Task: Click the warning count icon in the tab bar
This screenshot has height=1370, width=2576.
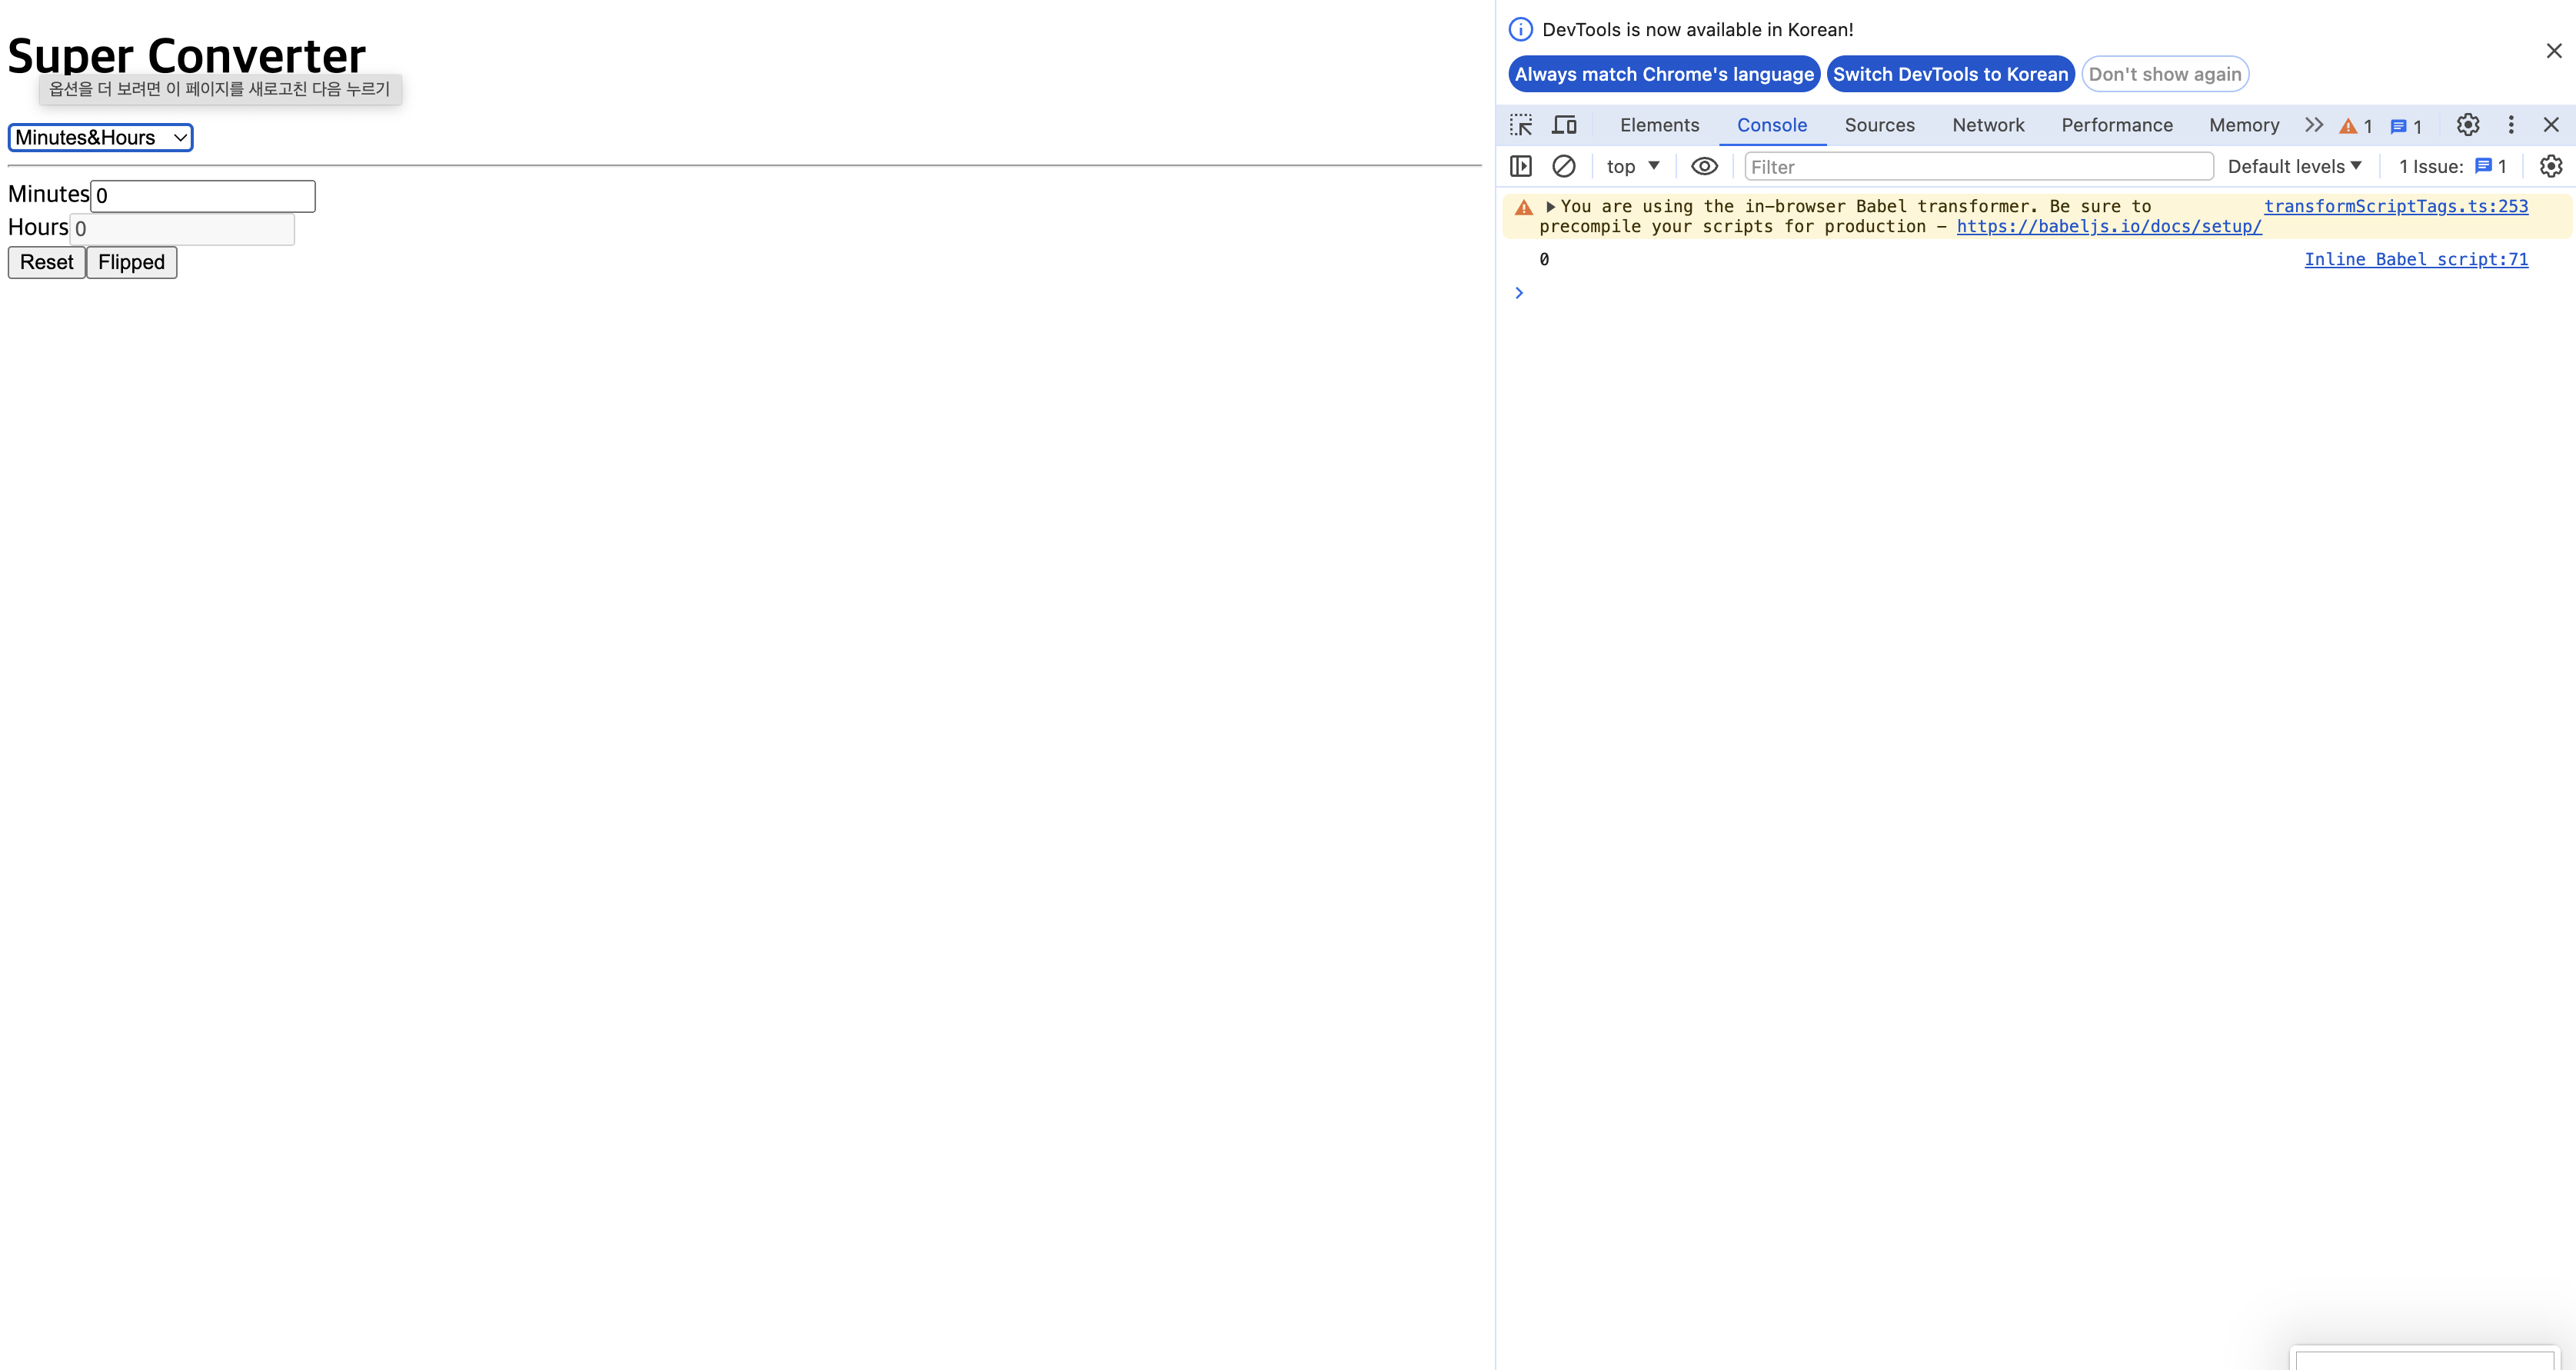Action: pos(2355,126)
